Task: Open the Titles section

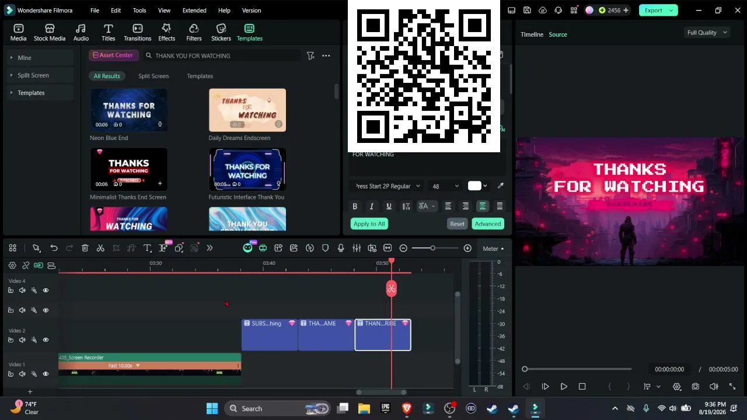Action: coord(108,33)
